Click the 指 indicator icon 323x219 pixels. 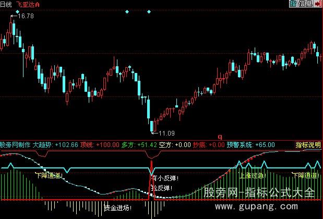(293, 3)
